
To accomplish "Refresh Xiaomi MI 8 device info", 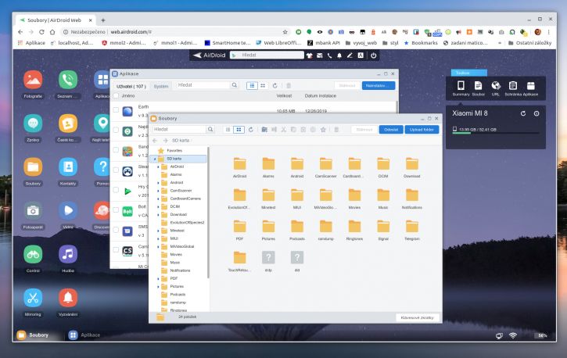I will tap(523, 113).
